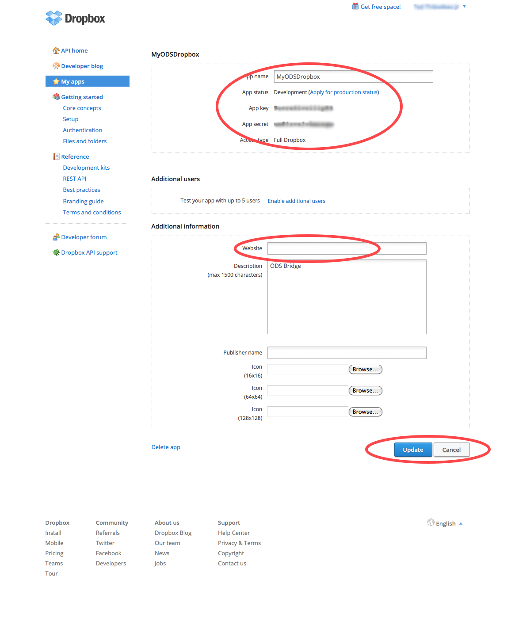
Task: Click the Website input field
Action: click(347, 248)
